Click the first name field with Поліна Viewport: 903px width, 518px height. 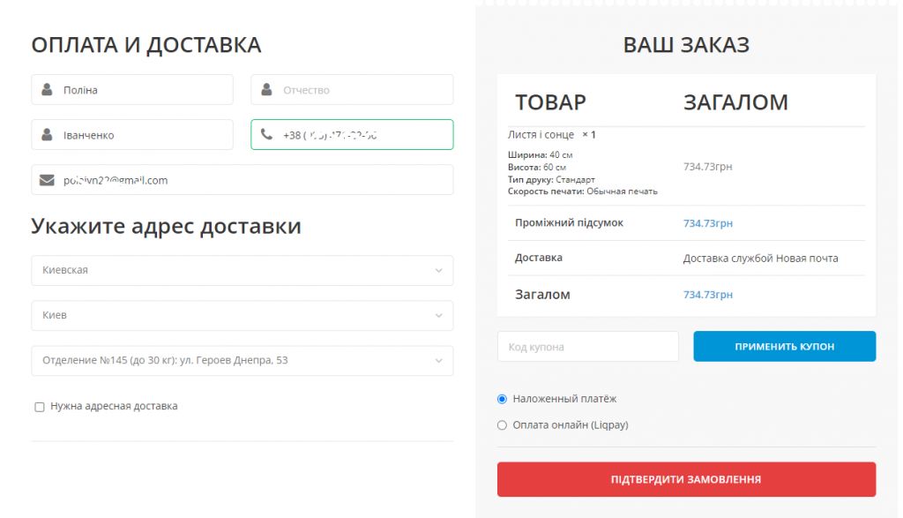(141, 90)
